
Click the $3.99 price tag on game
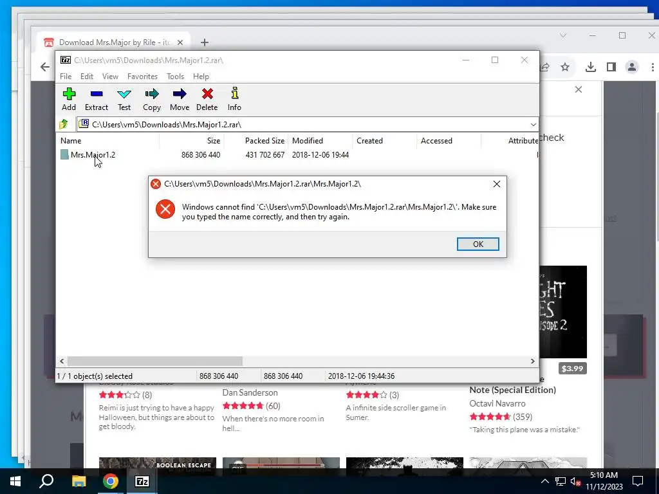click(572, 369)
